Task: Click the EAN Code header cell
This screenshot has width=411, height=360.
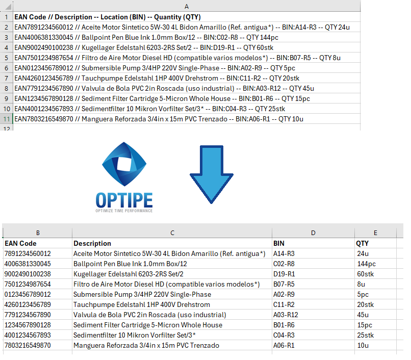Action: pyautogui.click(x=38, y=243)
